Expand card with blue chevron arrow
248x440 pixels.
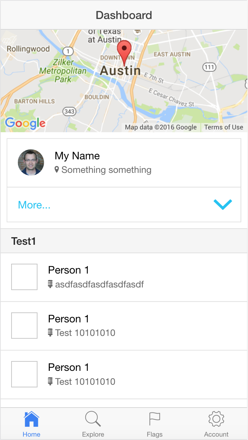(x=223, y=204)
